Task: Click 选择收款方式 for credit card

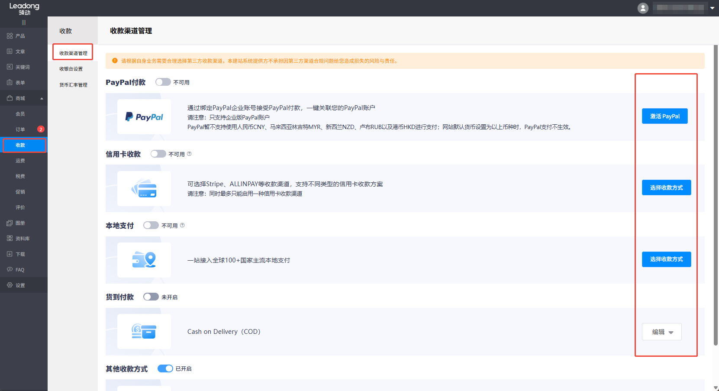Action: [x=666, y=187]
